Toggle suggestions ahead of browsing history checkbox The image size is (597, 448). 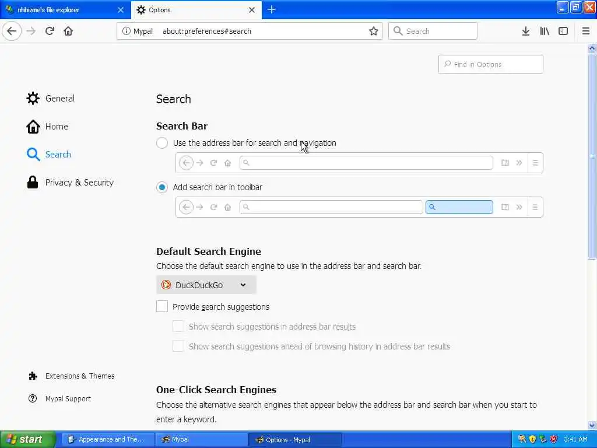click(178, 346)
